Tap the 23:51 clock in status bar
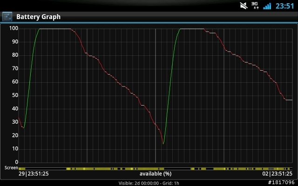 284,6
